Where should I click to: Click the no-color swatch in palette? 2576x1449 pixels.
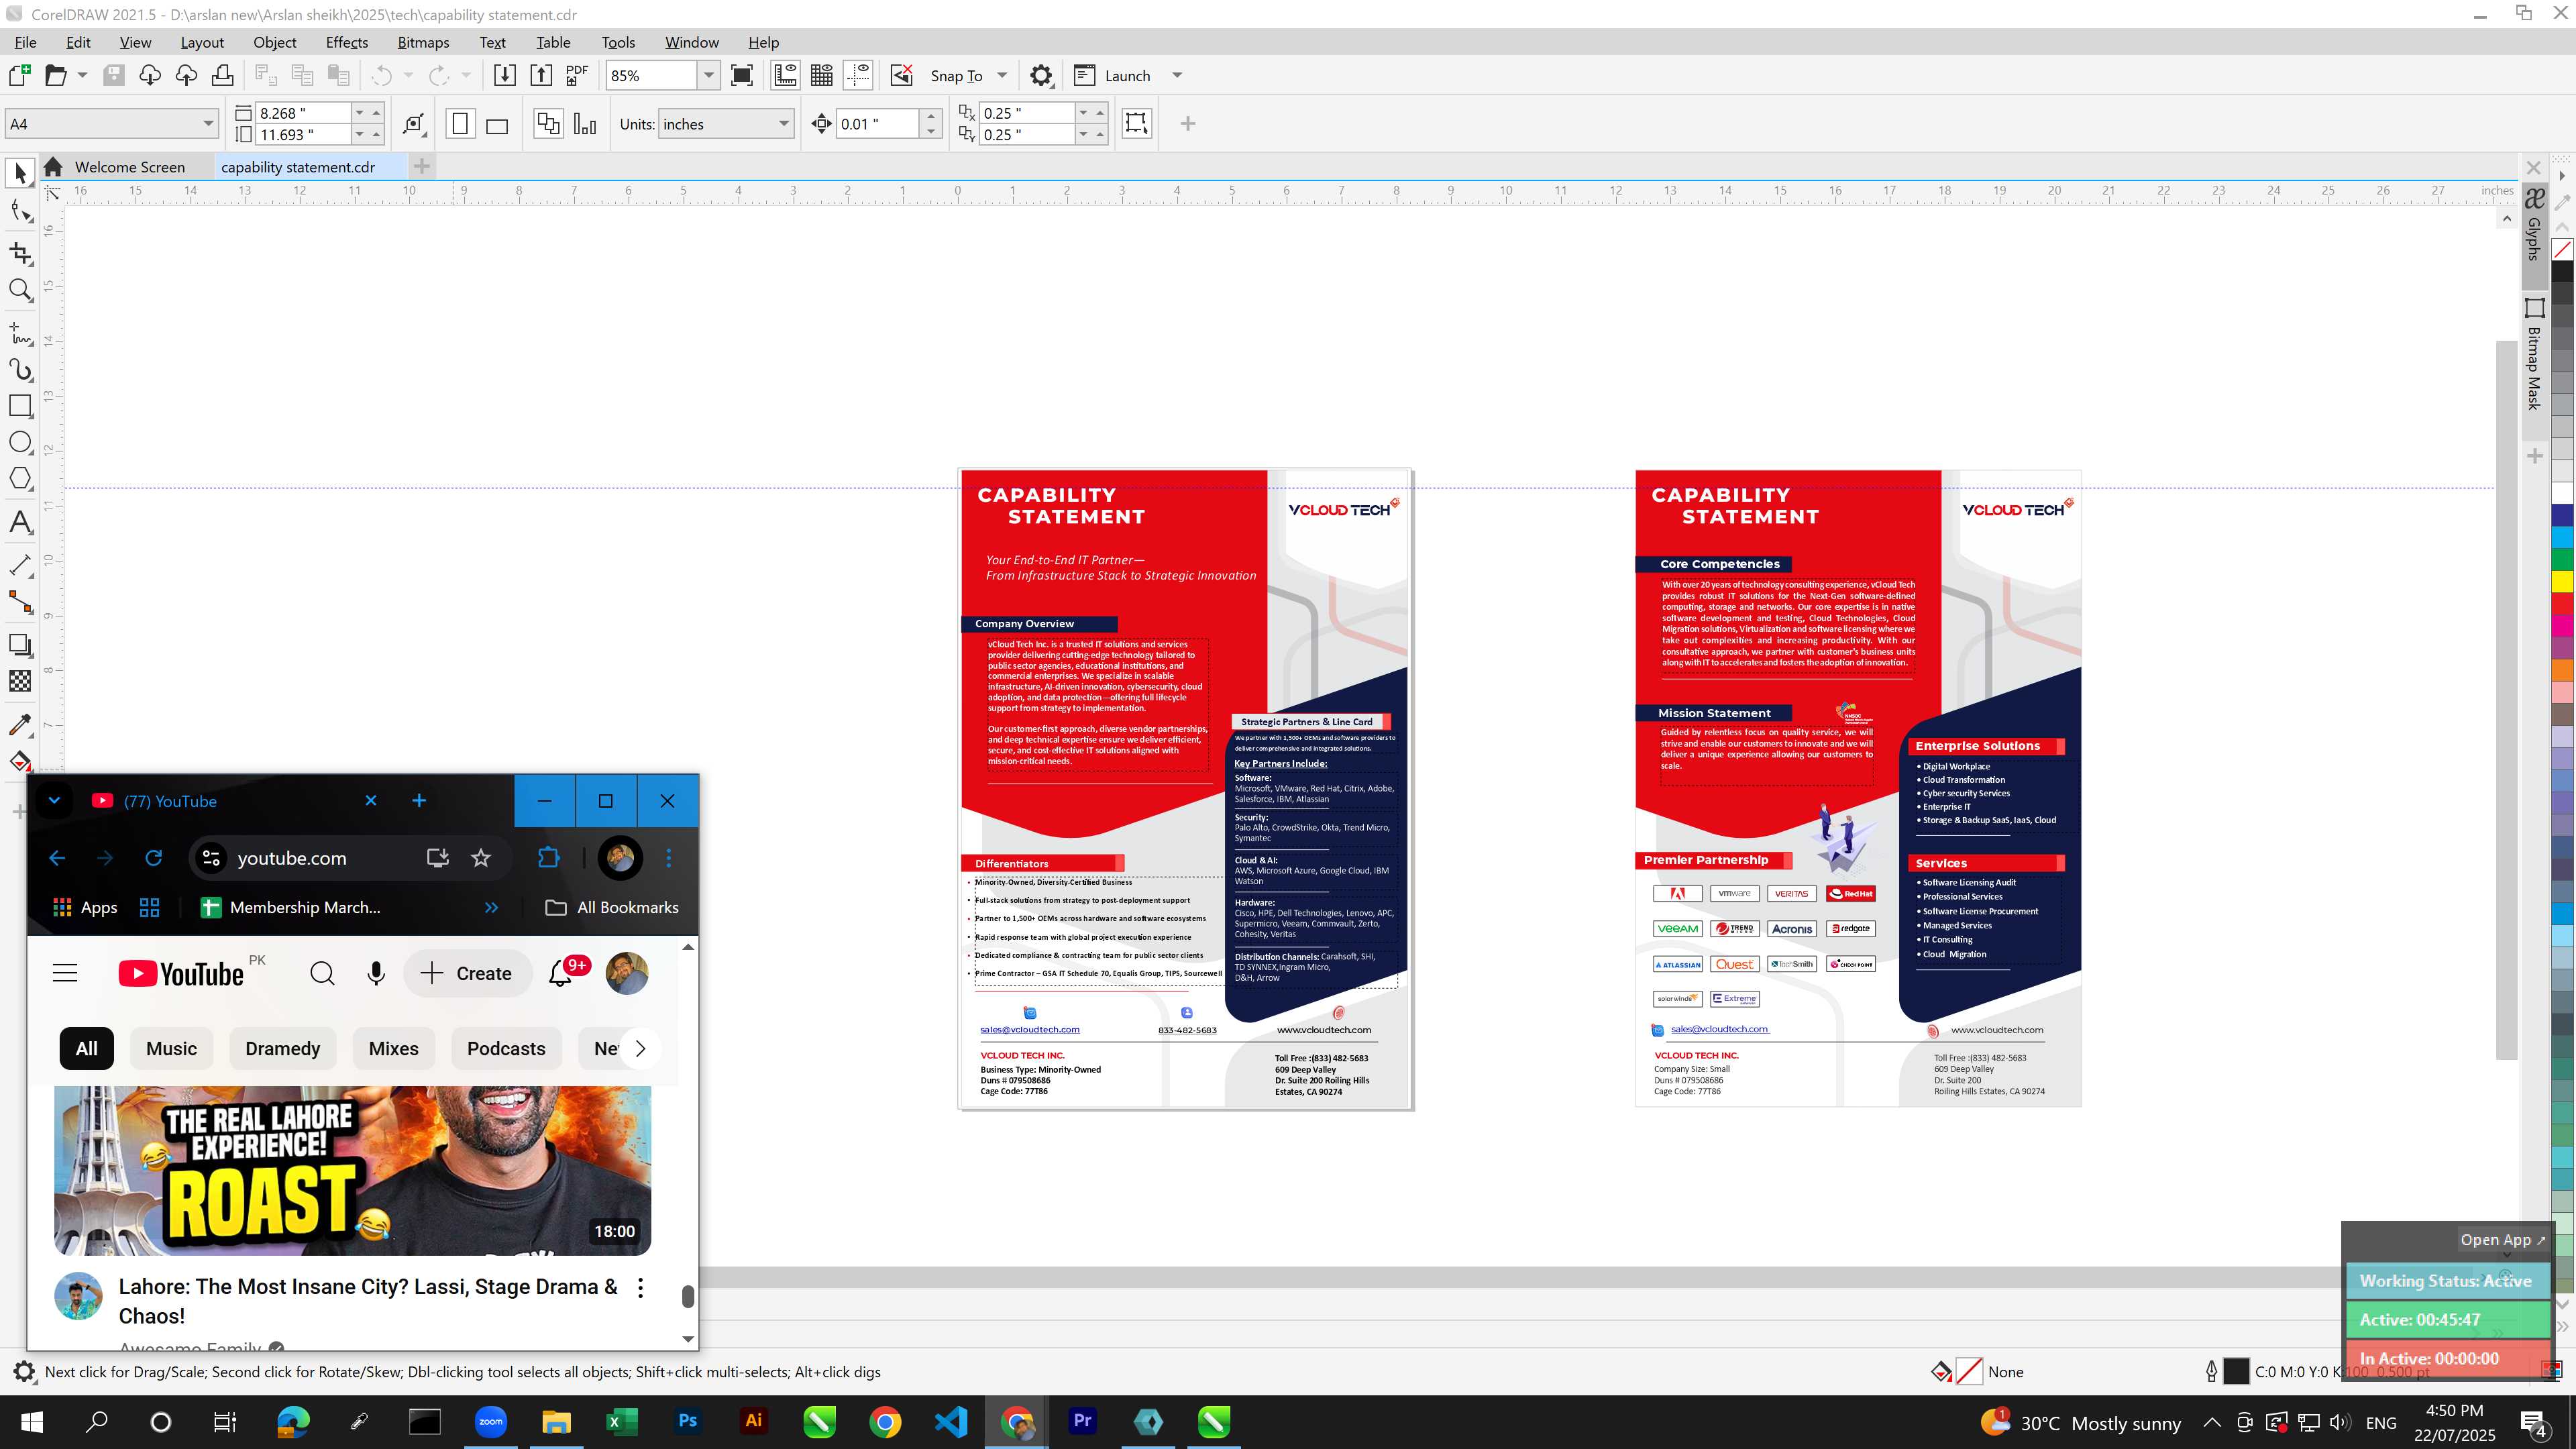[2562, 249]
